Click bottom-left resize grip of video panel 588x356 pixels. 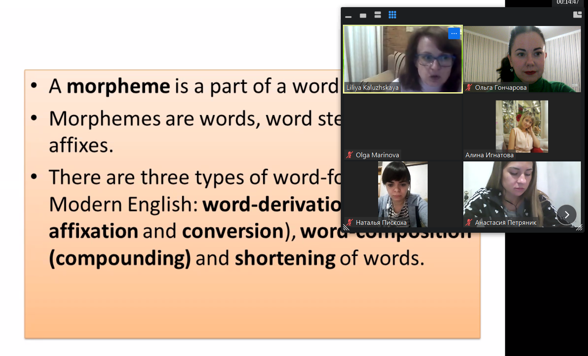click(346, 228)
